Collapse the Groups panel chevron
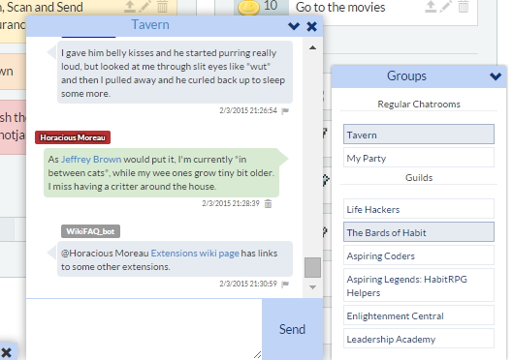Screen dimensions: 513x360 tap(496, 76)
